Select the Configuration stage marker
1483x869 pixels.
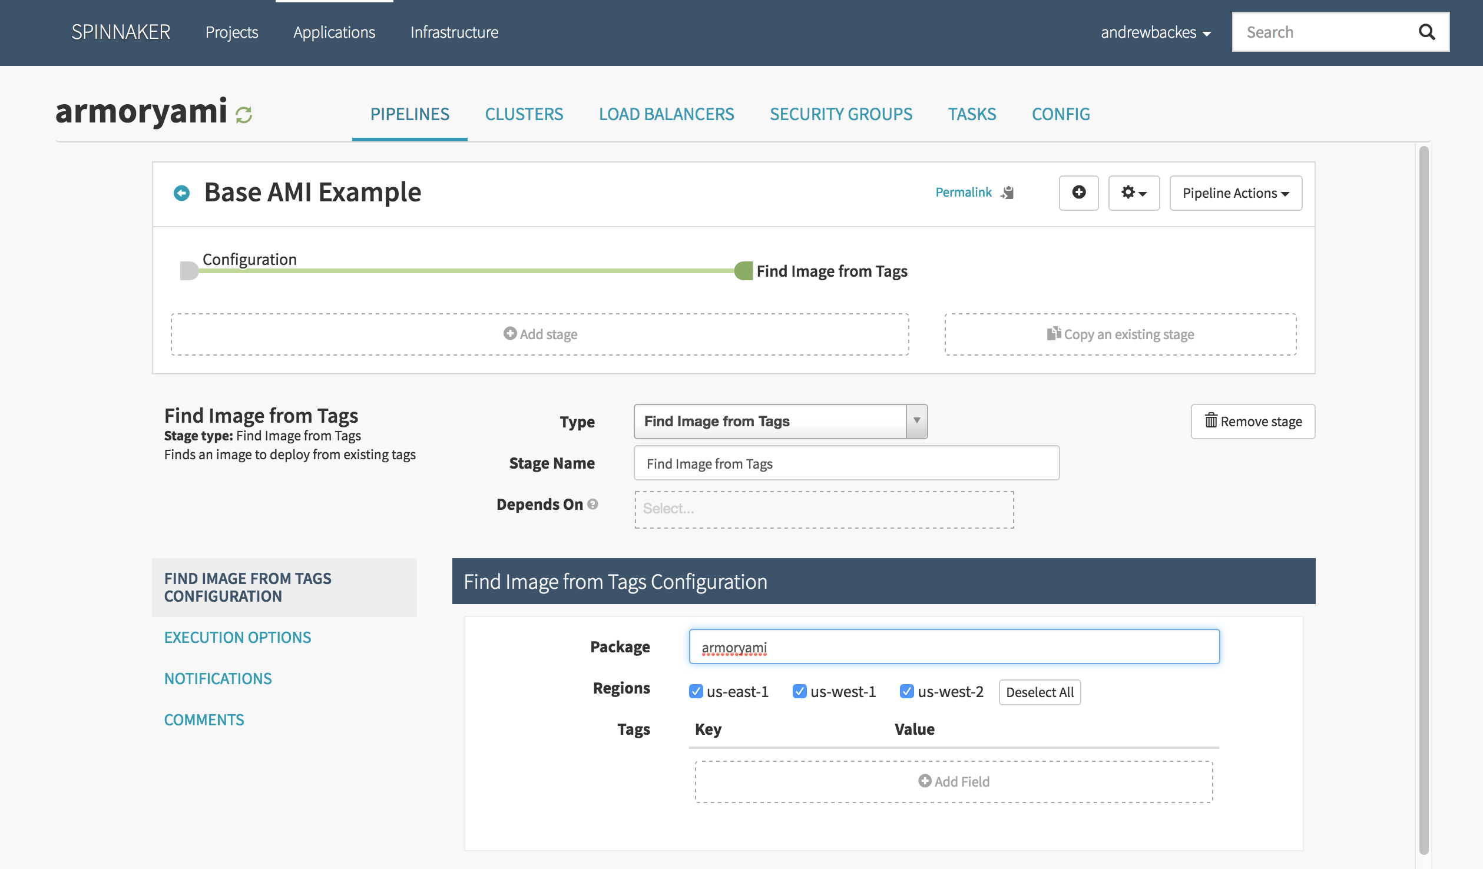[x=188, y=271]
